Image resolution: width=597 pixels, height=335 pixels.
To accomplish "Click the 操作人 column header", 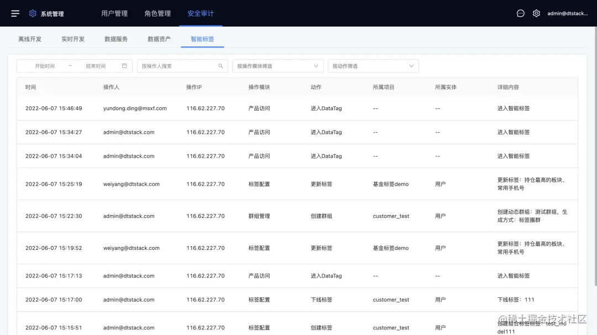I will click(x=111, y=87).
